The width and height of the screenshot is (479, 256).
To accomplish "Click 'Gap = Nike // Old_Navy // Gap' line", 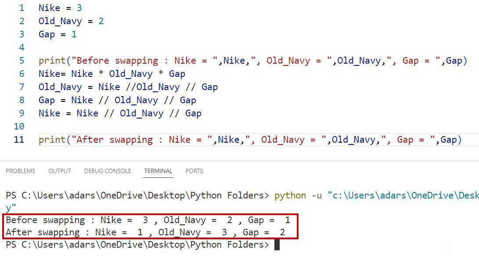I will [117, 100].
